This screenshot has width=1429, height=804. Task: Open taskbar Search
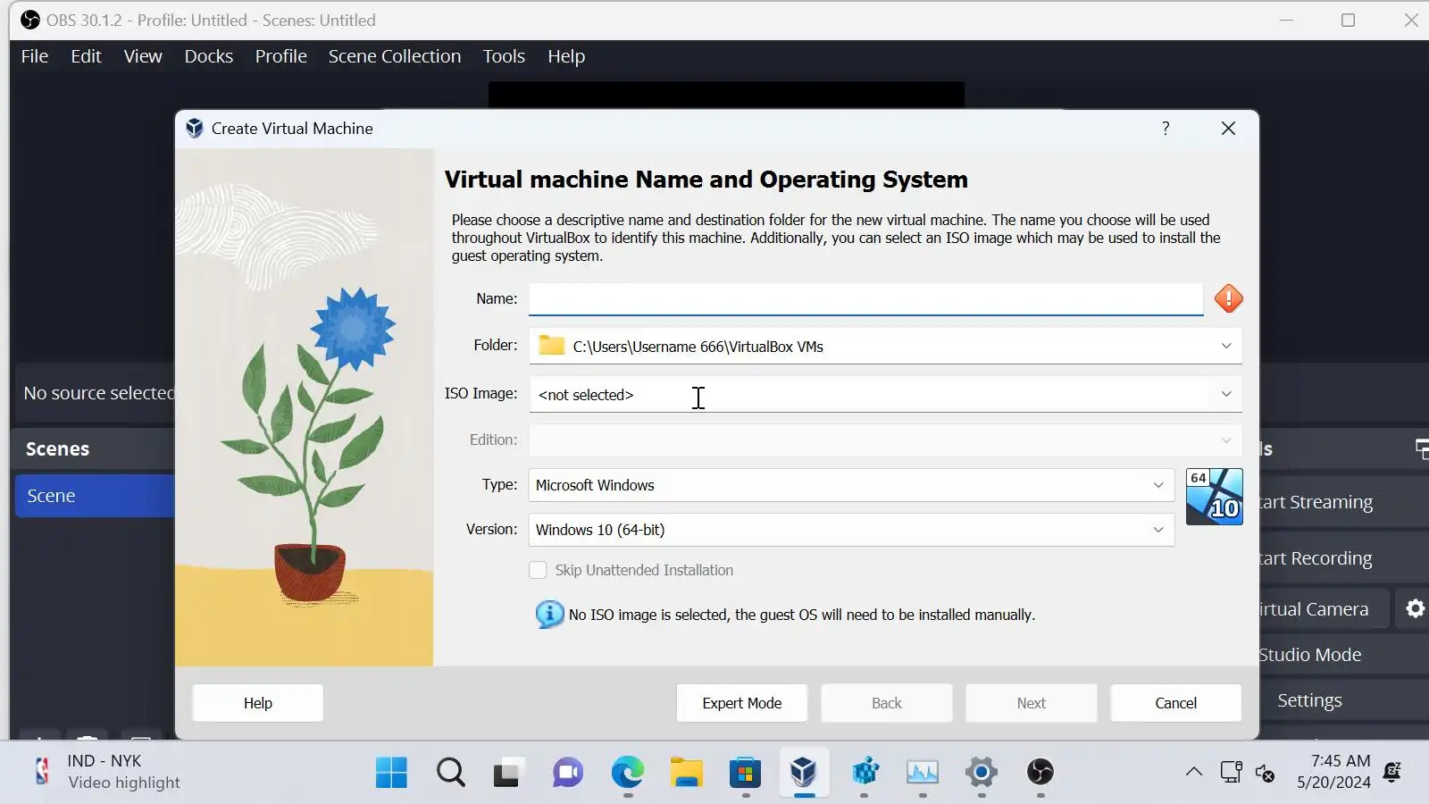451,772
